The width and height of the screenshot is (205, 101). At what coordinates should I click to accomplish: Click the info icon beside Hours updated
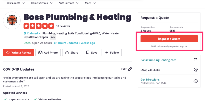(55, 43)
